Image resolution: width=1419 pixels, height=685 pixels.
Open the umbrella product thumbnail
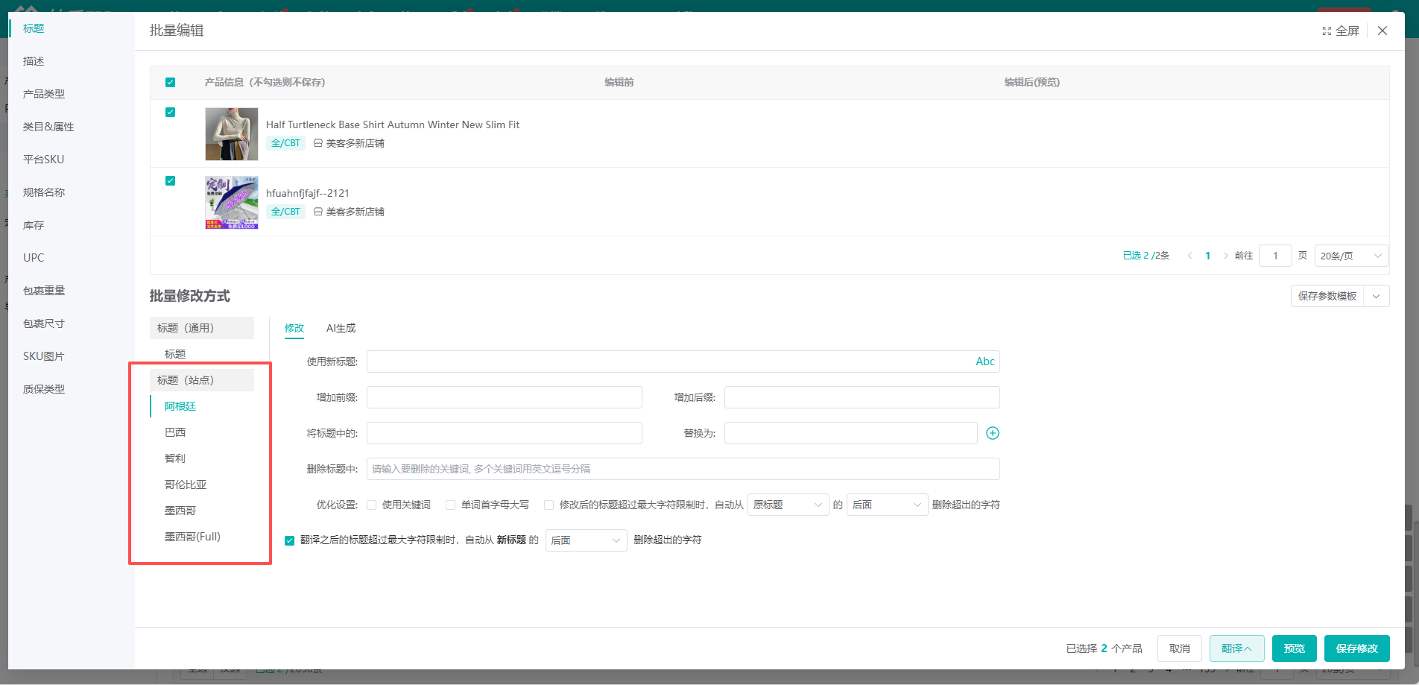[232, 203]
